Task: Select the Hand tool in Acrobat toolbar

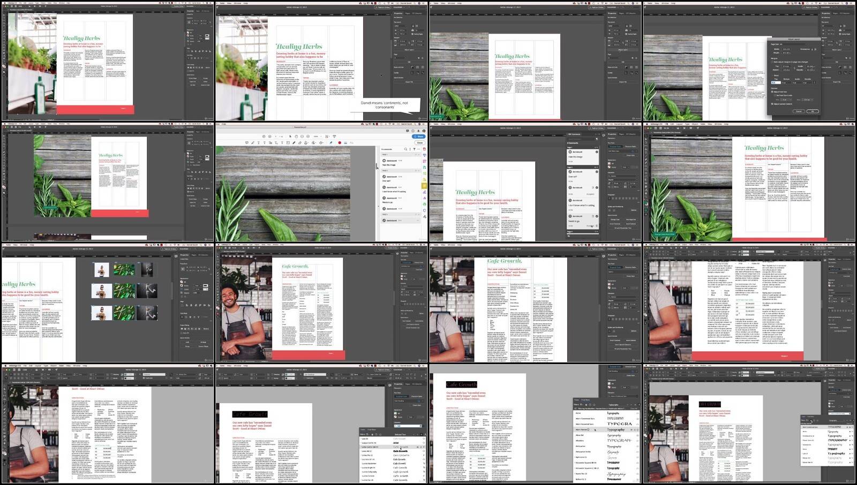Action: tap(296, 137)
